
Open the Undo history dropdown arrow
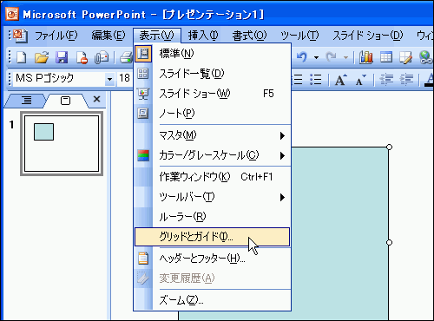click(316, 57)
